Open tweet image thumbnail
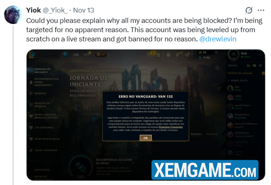This screenshot has width=271, height=185. (146, 115)
